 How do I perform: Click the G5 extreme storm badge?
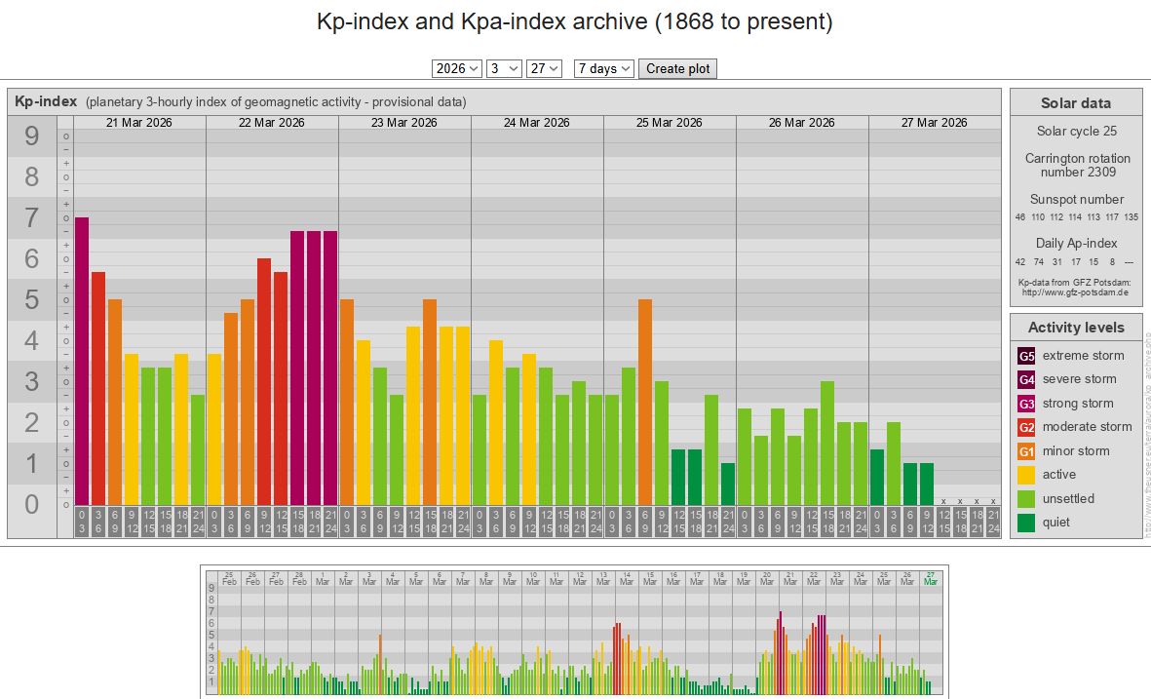point(1026,356)
